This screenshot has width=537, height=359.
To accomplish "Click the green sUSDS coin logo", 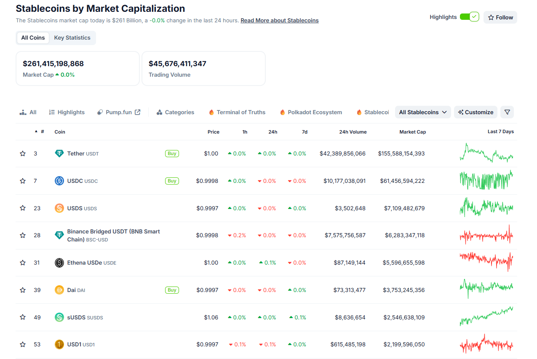I will pyautogui.click(x=59, y=317).
